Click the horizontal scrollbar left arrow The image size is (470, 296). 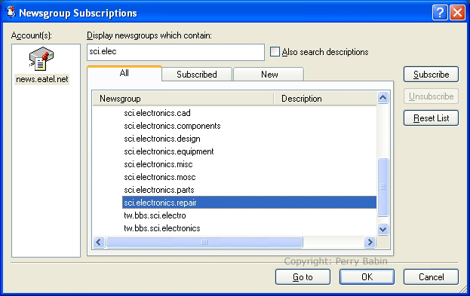99,242
